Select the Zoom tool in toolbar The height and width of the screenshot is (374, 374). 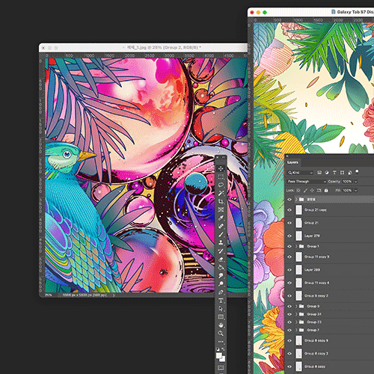(221, 334)
